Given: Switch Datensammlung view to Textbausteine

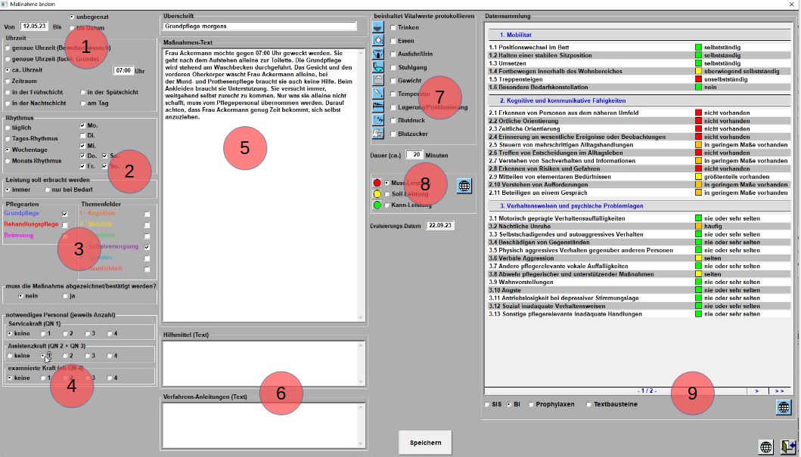Looking at the screenshot, I should (588, 404).
